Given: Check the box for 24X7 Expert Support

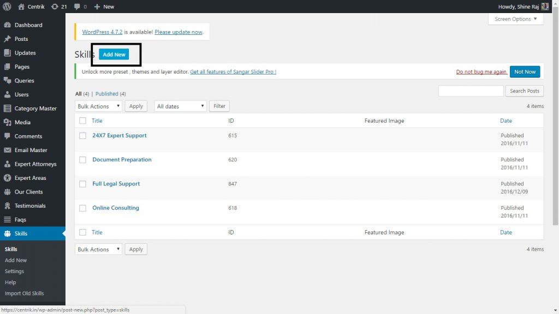Looking at the screenshot, I should [x=83, y=136].
